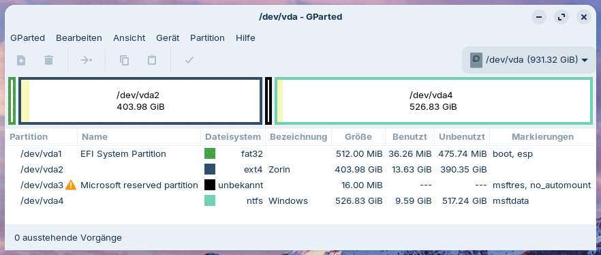Open the Ansicht menu

(129, 38)
